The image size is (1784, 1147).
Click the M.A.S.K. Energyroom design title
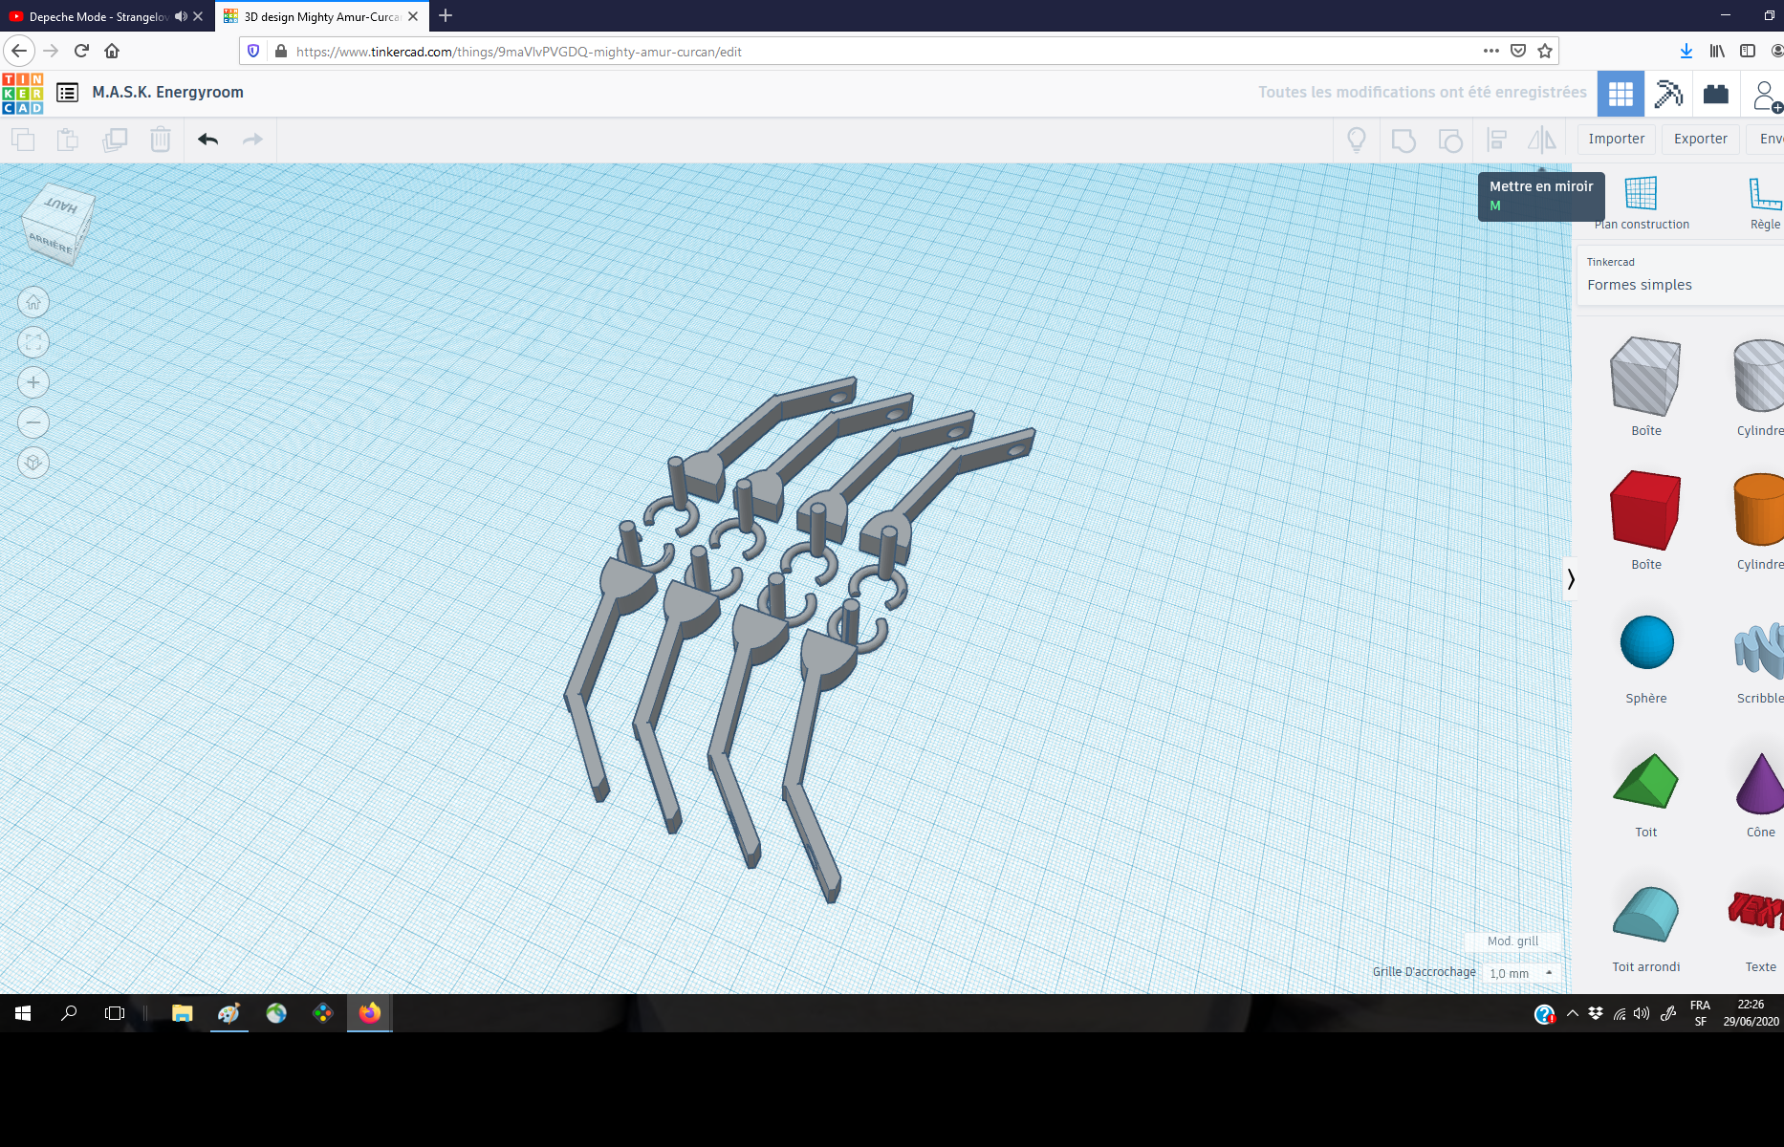coord(168,93)
